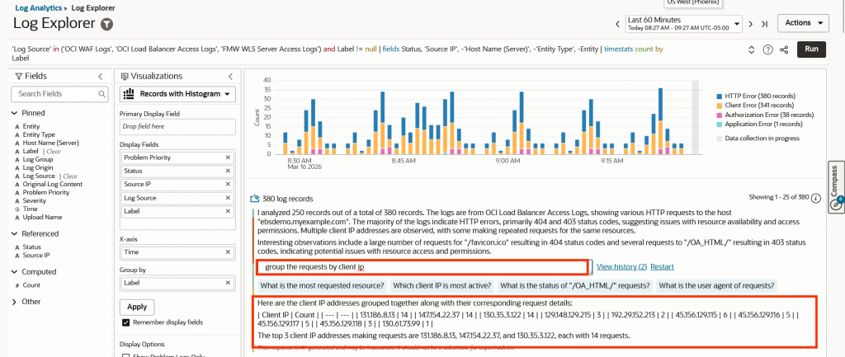Remove Status display field

[x=228, y=171]
